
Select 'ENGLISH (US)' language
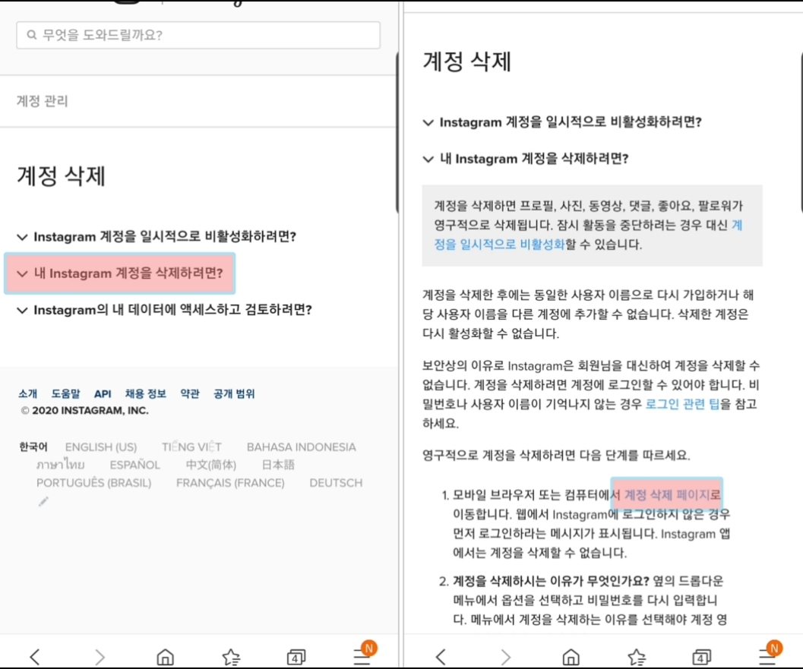point(101,447)
